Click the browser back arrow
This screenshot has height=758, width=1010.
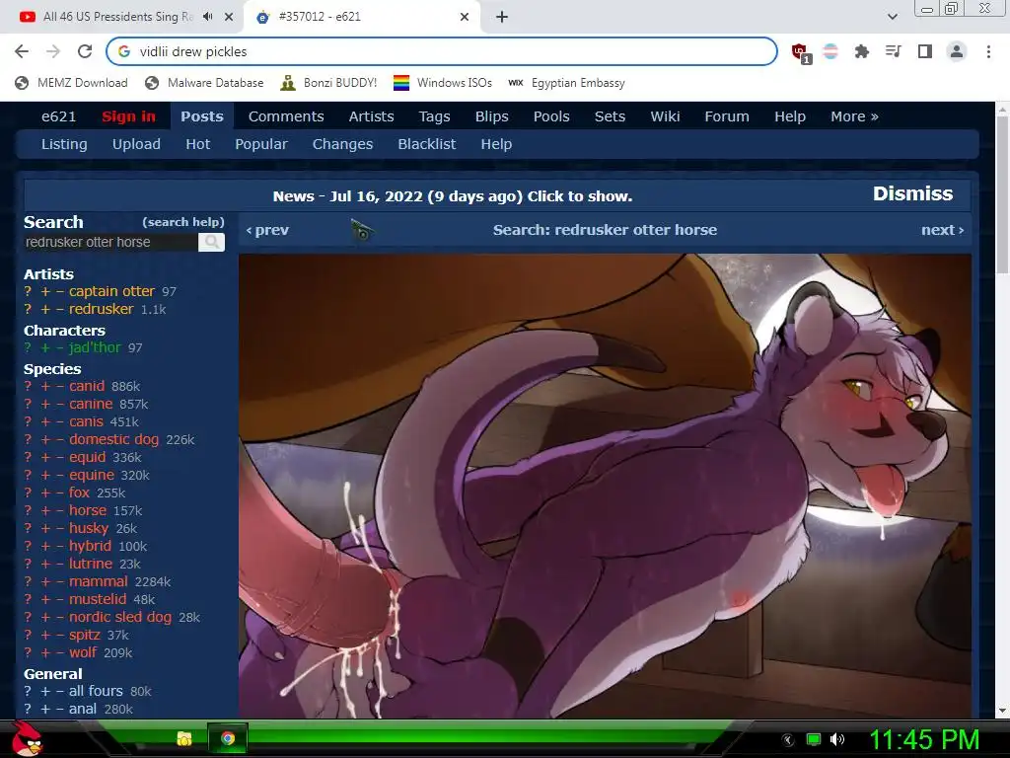(x=22, y=51)
